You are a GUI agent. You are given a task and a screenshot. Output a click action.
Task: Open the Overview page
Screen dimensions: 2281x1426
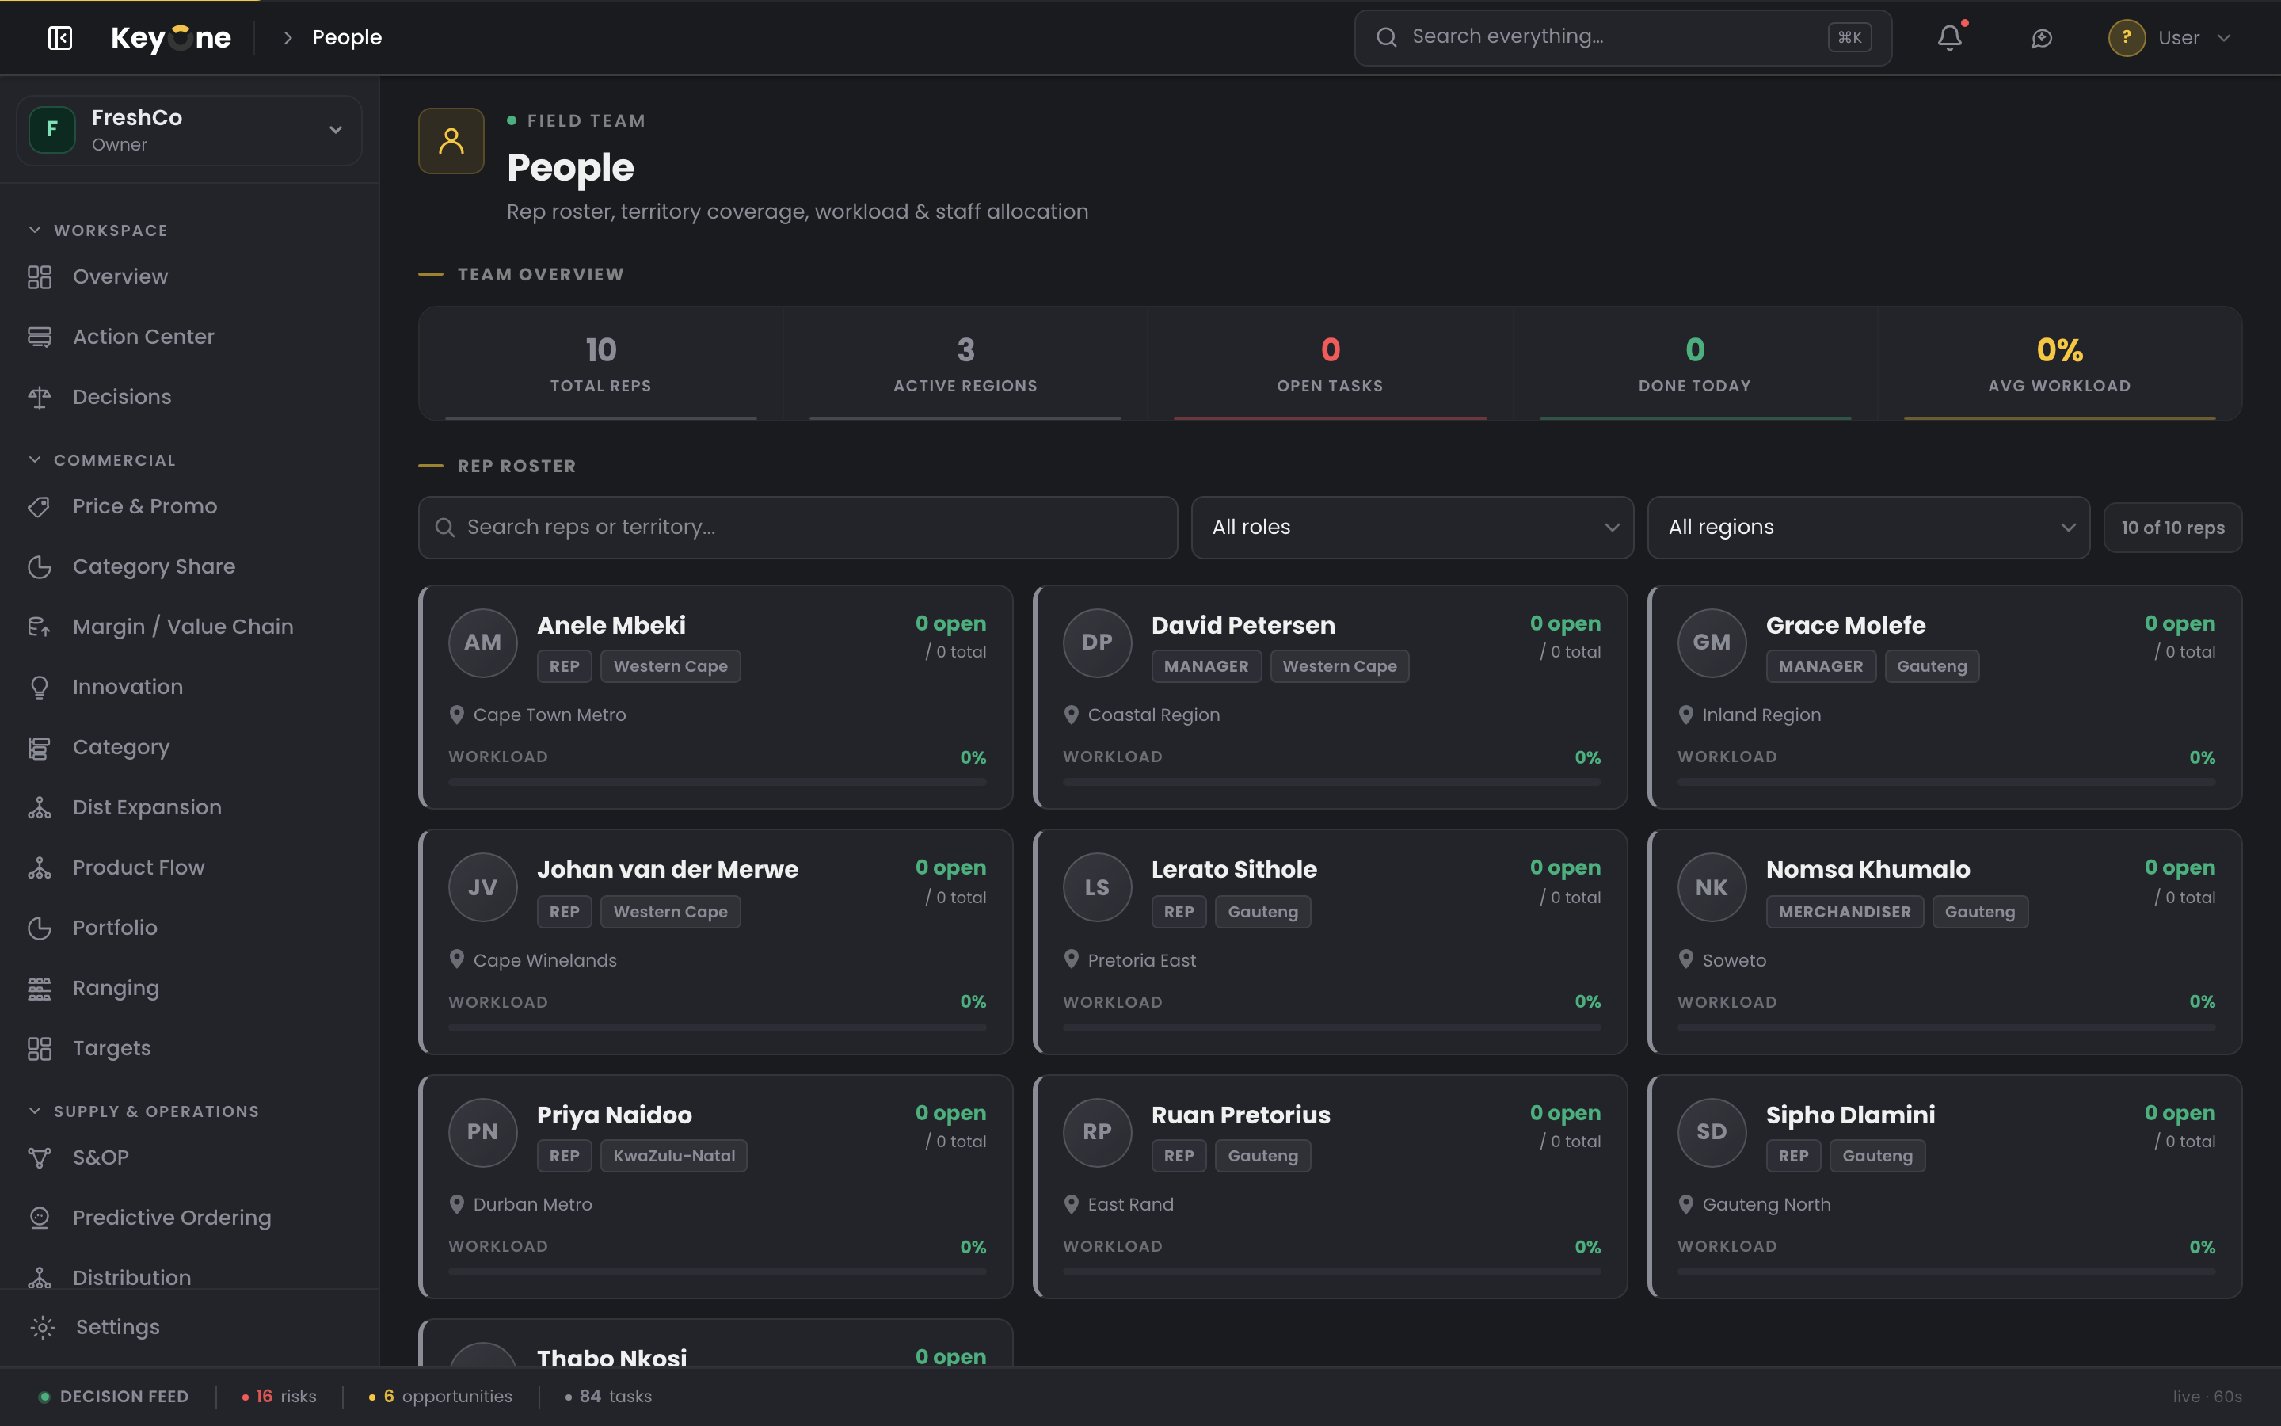pyautogui.click(x=120, y=276)
